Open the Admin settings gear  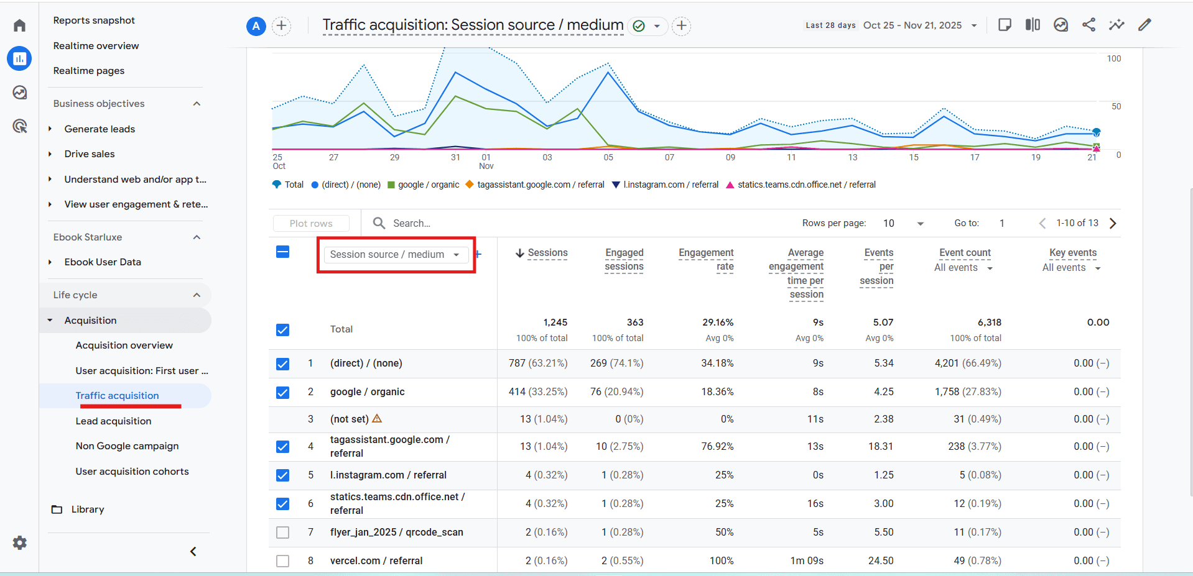pyautogui.click(x=19, y=542)
